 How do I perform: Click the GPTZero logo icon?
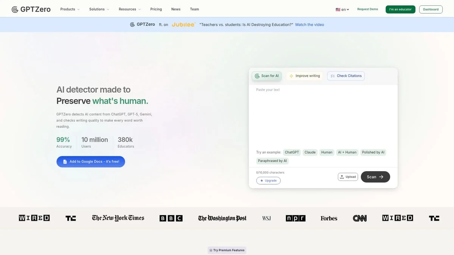[x=15, y=9]
